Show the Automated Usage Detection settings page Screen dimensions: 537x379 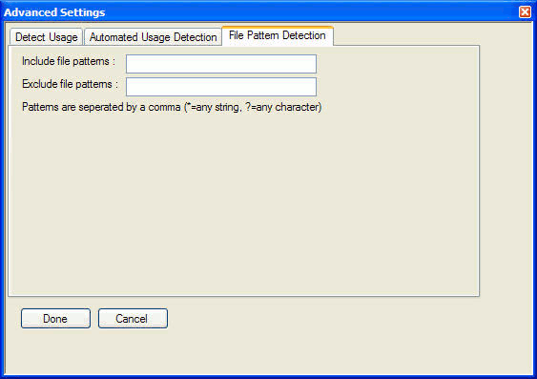click(x=153, y=37)
